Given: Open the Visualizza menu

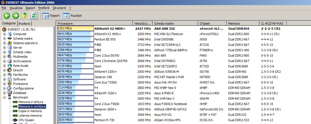Looking at the screenshot, I should point(16,8).
